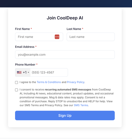Follow the SMS Terms link
This screenshot has height=139, width=132.
tap(81, 105)
